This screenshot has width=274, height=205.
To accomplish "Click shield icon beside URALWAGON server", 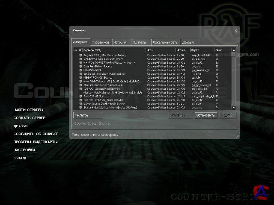I will click(x=80, y=70).
